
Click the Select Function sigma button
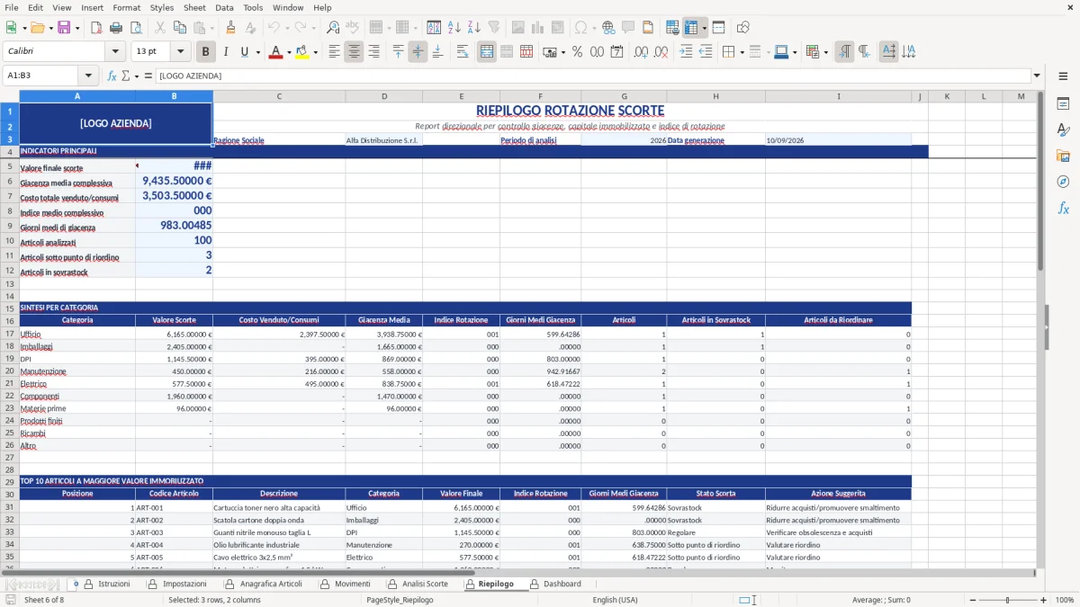[x=126, y=76]
